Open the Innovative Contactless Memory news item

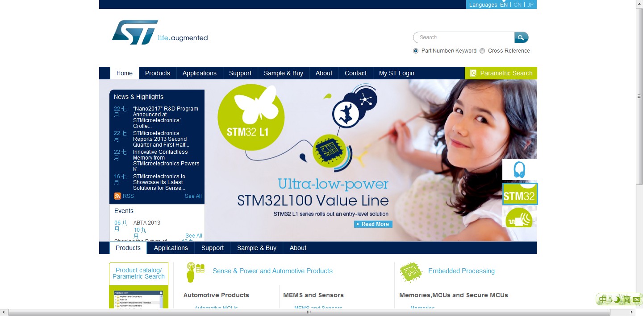[166, 160]
